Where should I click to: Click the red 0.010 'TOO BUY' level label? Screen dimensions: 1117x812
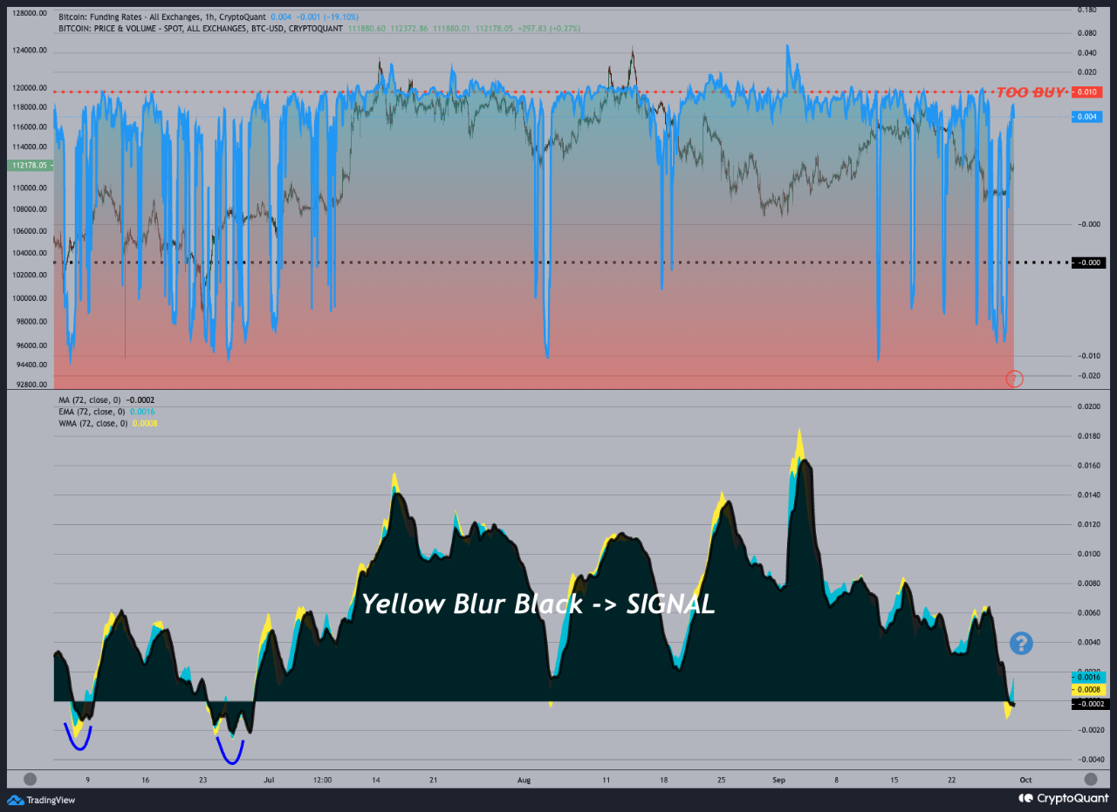click(x=1089, y=92)
